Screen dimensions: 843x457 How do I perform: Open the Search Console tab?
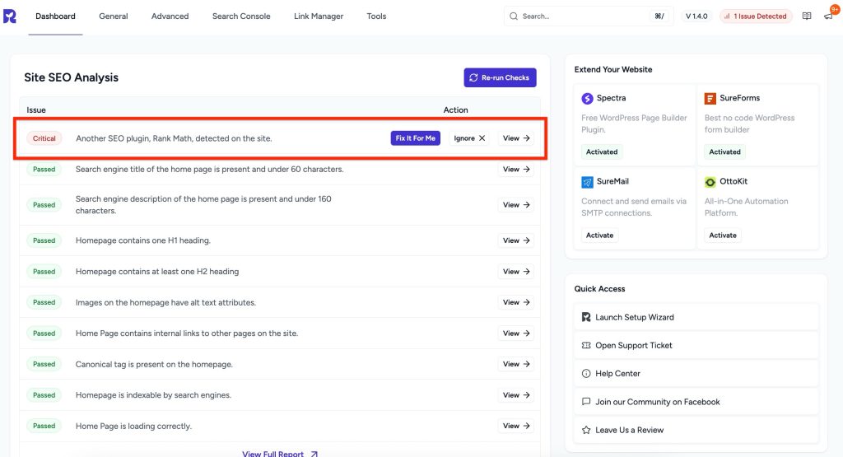click(x=240, y=16)
